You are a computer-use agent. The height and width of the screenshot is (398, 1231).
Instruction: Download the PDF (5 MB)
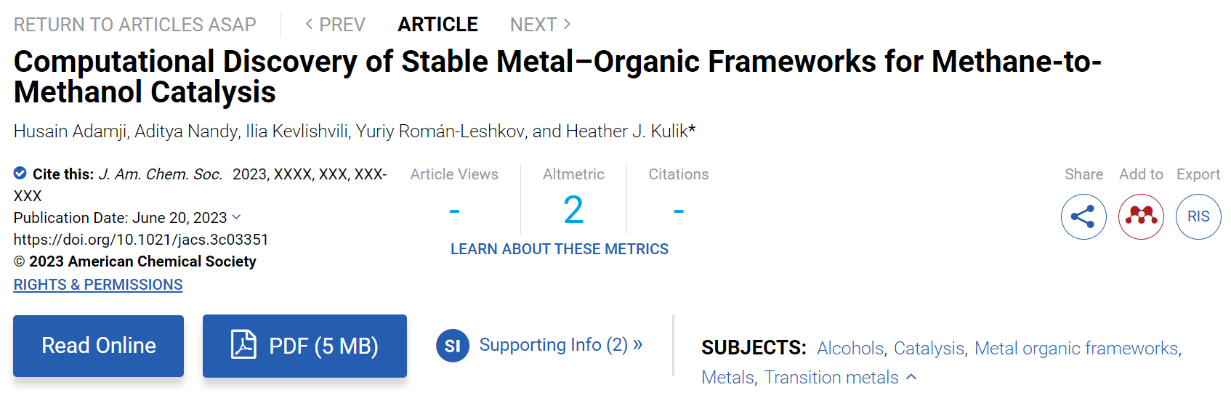304,346
